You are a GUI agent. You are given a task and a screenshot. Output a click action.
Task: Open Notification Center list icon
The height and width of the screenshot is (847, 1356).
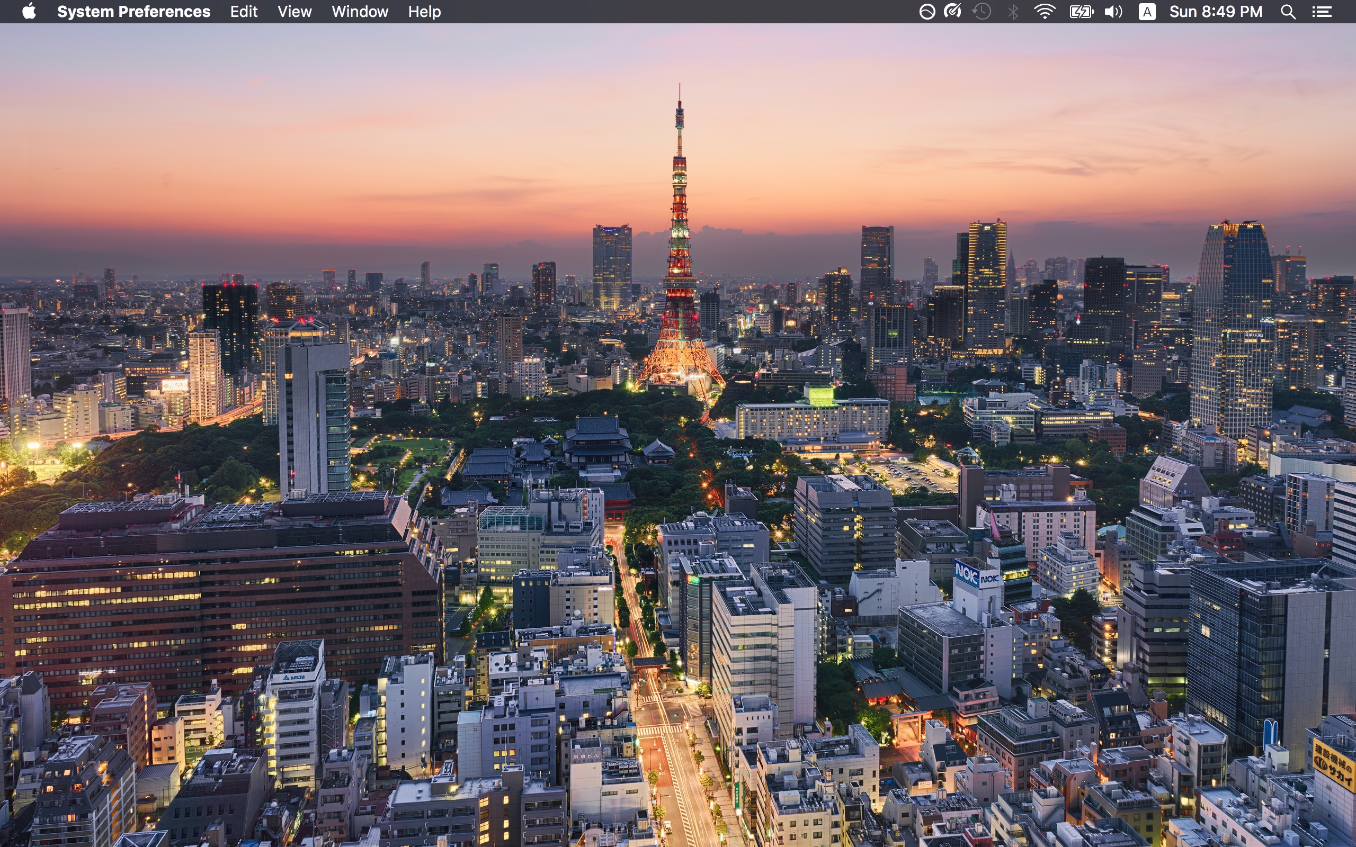point(1322,11)
